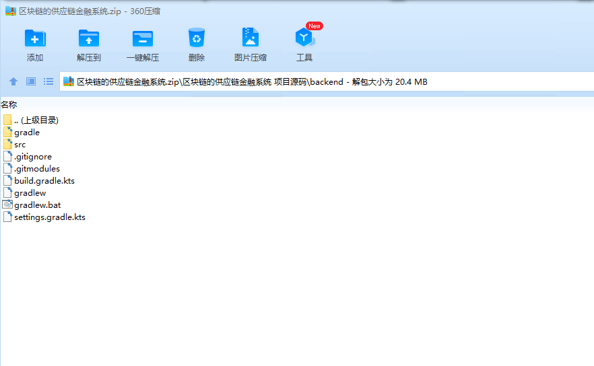
Task: Click the 解压到 (Extract to) icon
Action: tap(89, 38)
